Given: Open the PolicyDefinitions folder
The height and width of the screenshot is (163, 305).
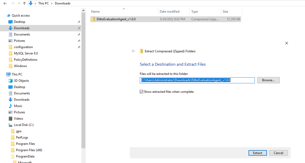Looking at the screenshot, I should coord(25,60).
